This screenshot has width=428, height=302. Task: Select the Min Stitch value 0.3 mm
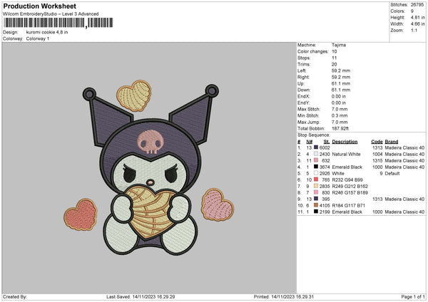coord(340,115)
